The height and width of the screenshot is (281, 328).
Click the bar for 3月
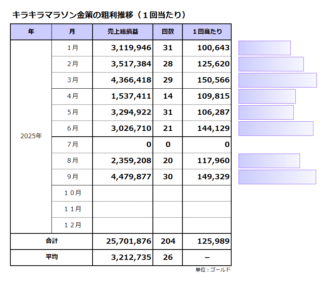(x=277, y=80)
